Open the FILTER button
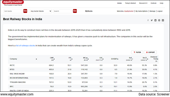This screenshot has height=97, width=170. pos(137,52)
